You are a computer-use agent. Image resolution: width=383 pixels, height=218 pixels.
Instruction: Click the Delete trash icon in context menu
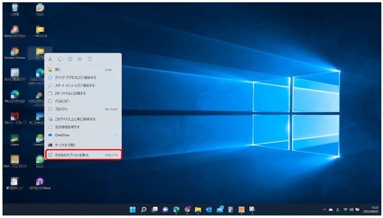click(x=90, y=59)
